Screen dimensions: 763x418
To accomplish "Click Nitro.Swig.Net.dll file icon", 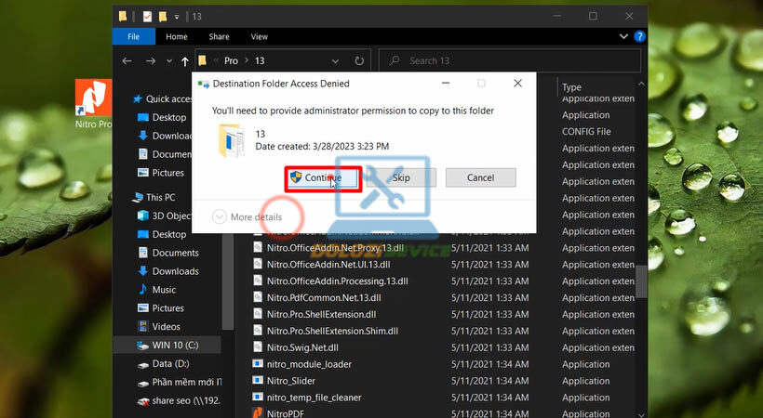I will click(x=258, y=347).
